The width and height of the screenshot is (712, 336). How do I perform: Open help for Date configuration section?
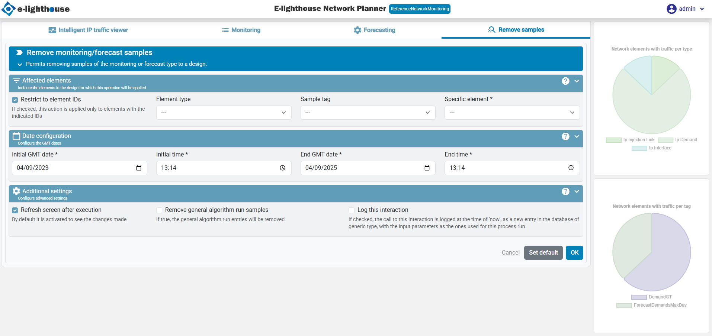pyautogui.click(x=565, y=136)
